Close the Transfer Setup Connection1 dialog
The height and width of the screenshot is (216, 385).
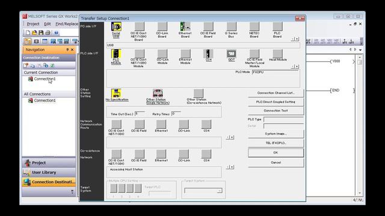[300, 19]
